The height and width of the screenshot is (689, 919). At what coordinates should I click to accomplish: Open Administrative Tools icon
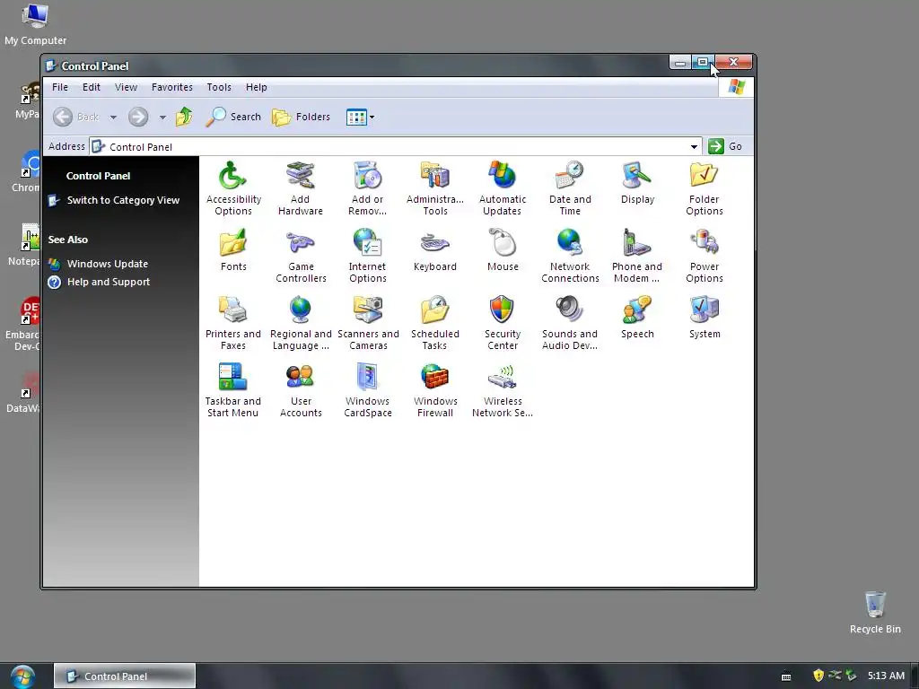[435, 188]
